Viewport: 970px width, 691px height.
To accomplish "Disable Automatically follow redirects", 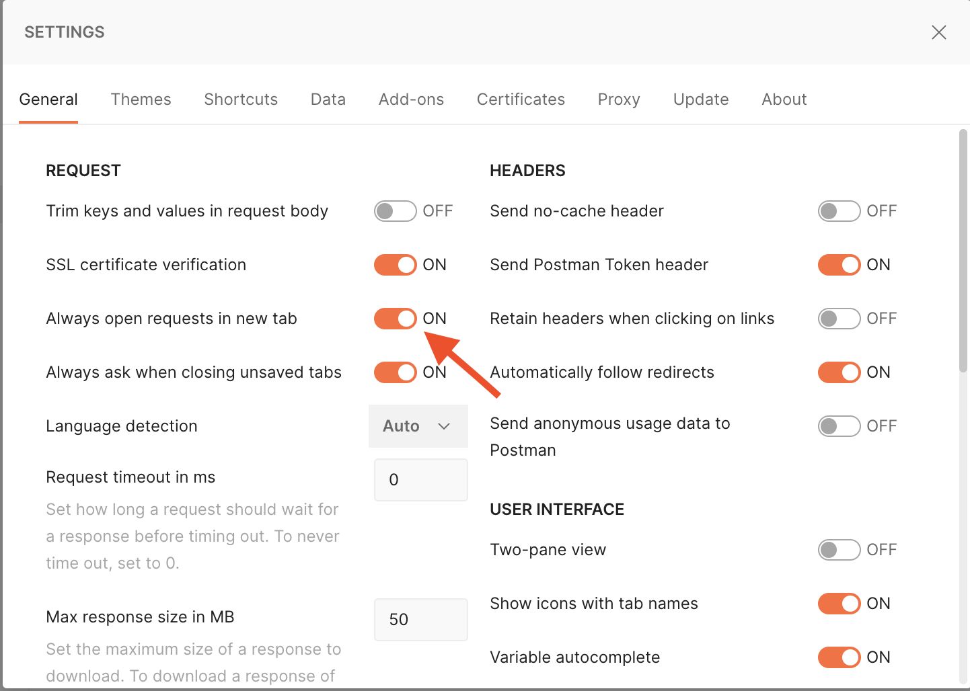I will tap(839, 372).
